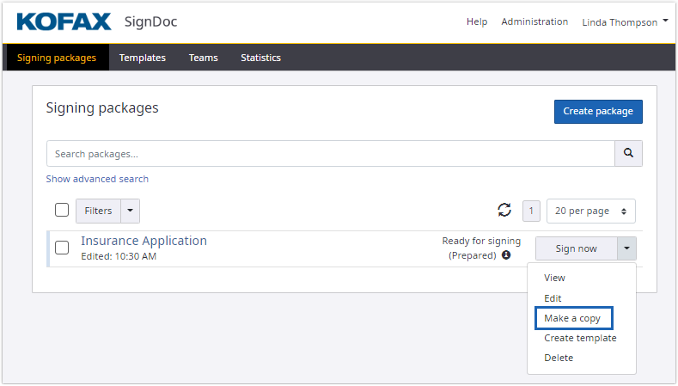678x386 pixels.
Task: Open the 20 per page selector
Action: coord(592,211)
